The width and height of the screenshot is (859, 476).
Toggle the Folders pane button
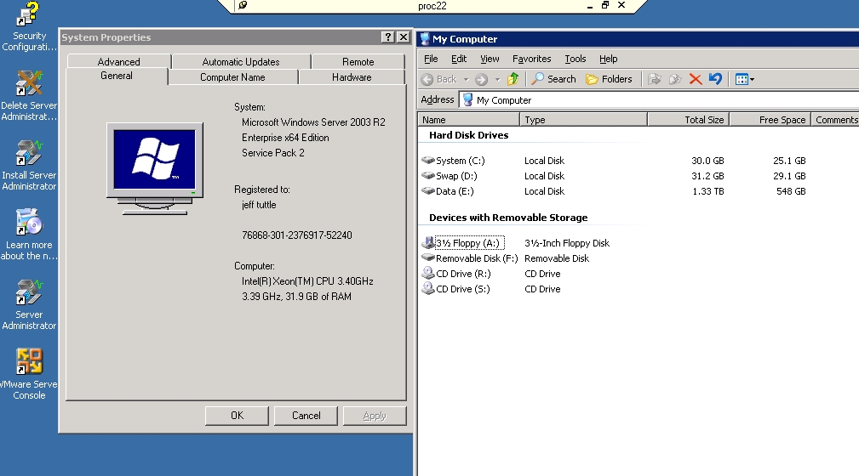609,79
